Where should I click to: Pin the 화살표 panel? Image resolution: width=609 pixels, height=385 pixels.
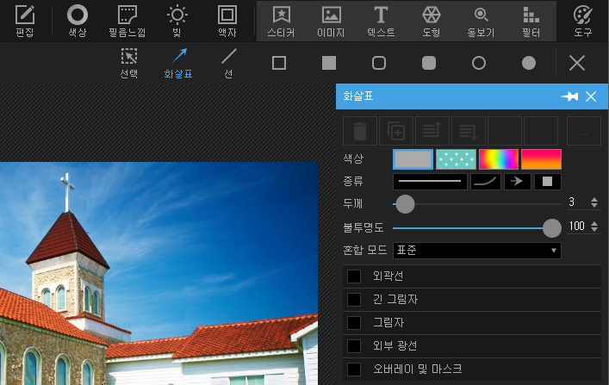pos(569,96)
